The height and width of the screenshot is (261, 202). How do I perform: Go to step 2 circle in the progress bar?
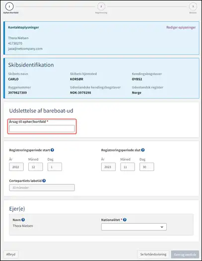(101, 6)
